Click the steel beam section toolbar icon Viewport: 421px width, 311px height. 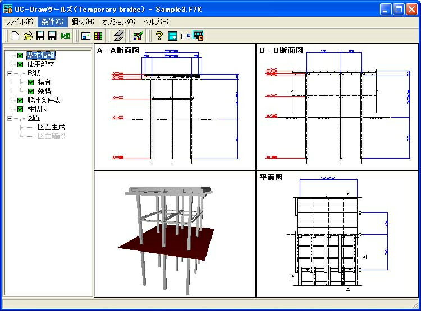(x=118, y=36)
